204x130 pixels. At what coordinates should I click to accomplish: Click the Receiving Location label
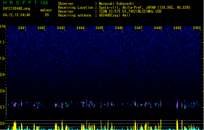click(76, 7)
